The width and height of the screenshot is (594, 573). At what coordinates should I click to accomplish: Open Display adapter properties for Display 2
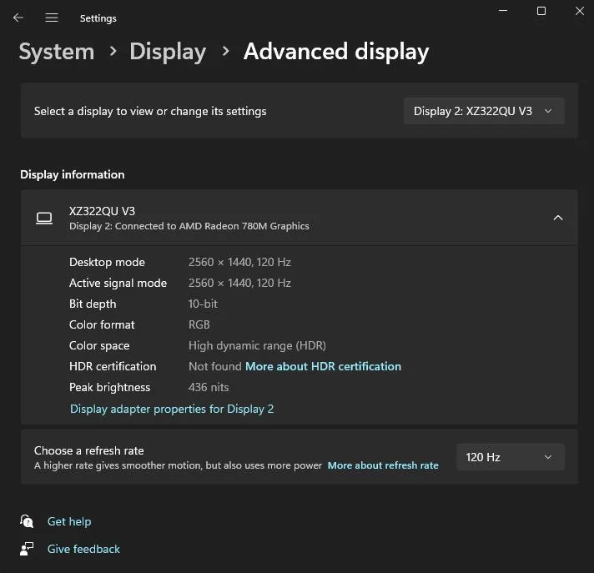pyautogui.click(x=172, y=409)
